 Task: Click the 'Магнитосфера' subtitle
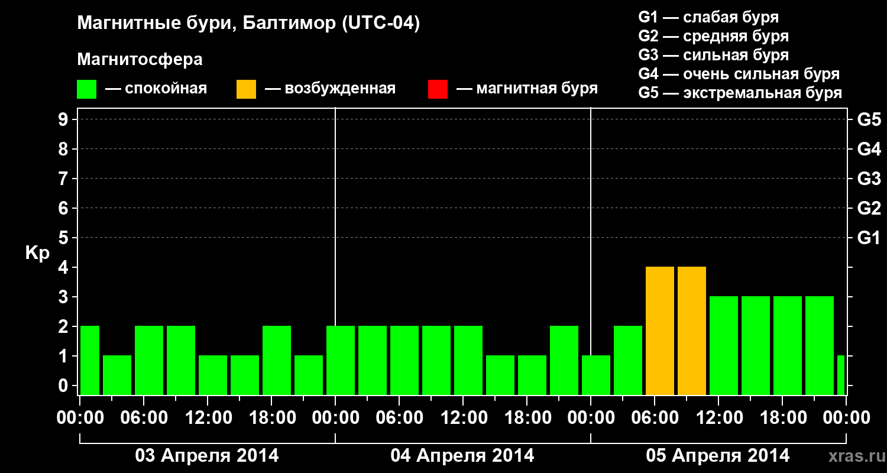point(140,60)
